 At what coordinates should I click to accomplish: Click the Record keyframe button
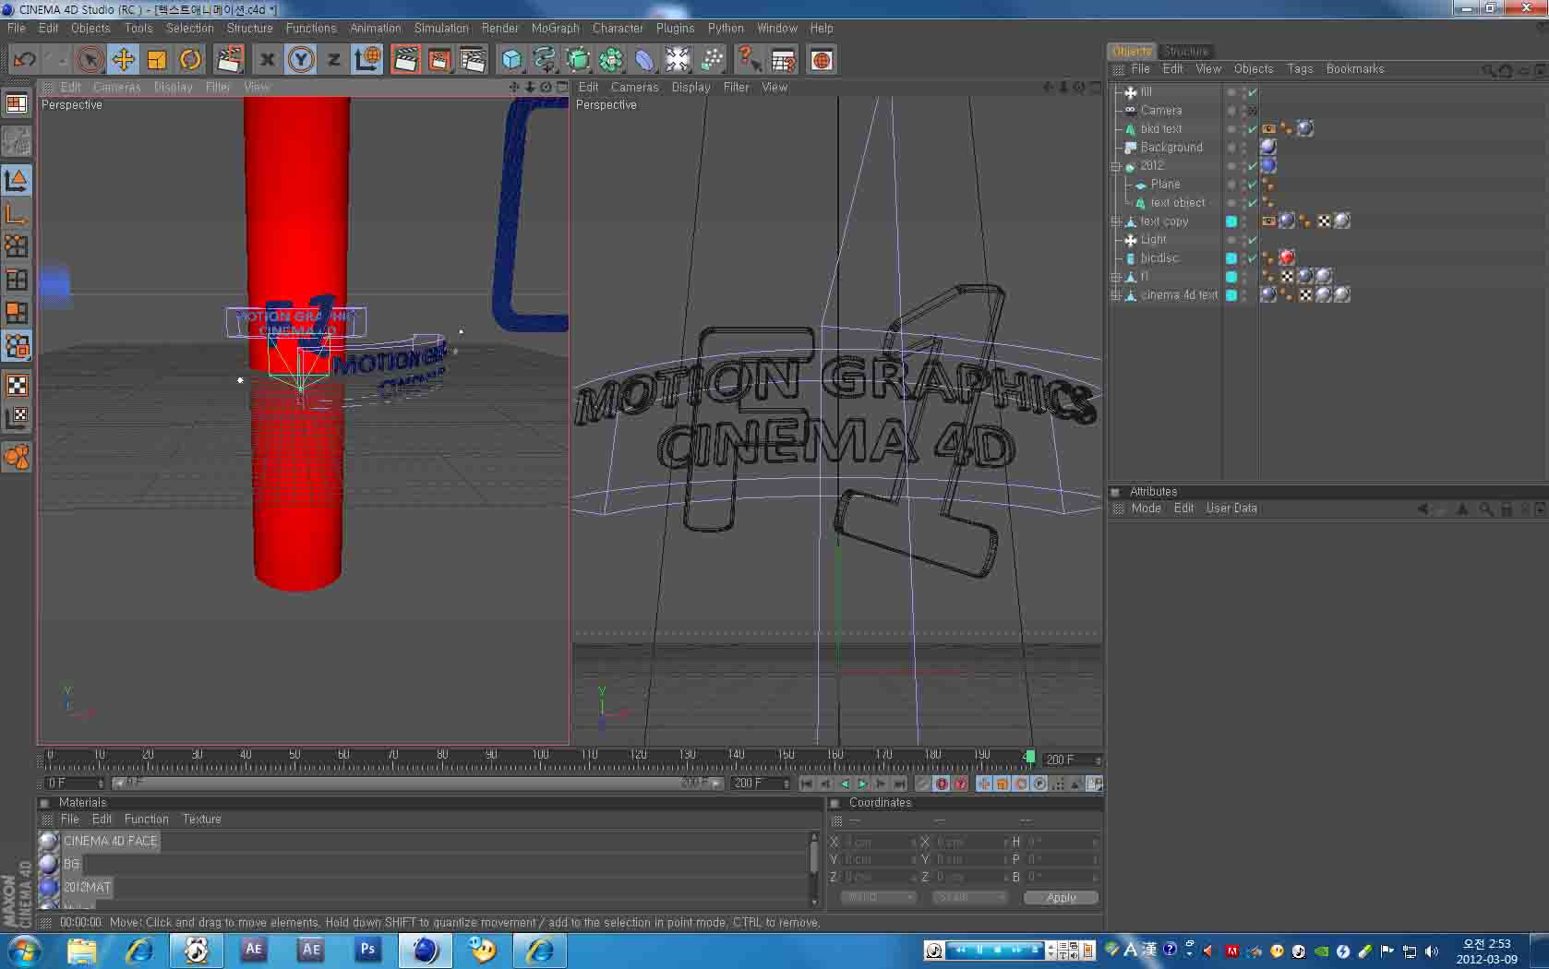[x=942, y=784]
